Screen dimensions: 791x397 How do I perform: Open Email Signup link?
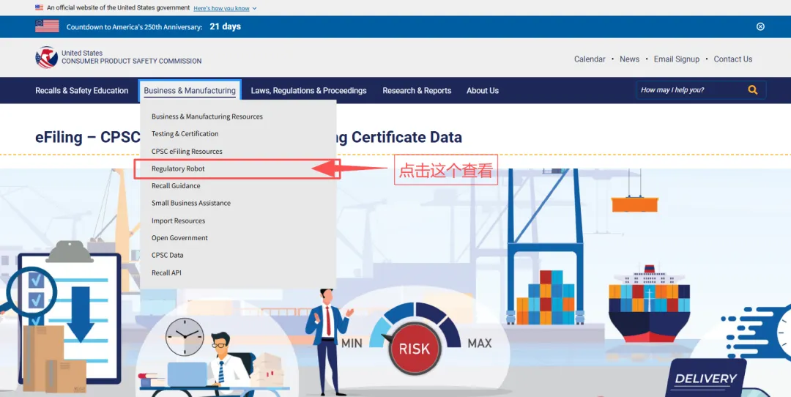[x=677, y=59]
